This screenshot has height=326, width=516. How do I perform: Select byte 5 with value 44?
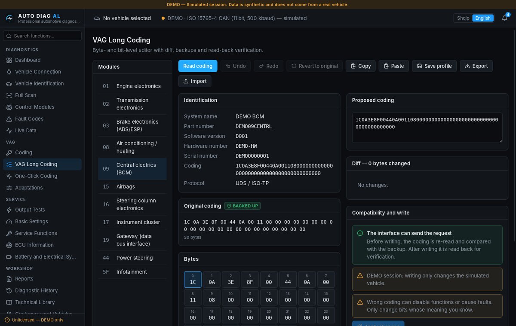pos(288,280)
